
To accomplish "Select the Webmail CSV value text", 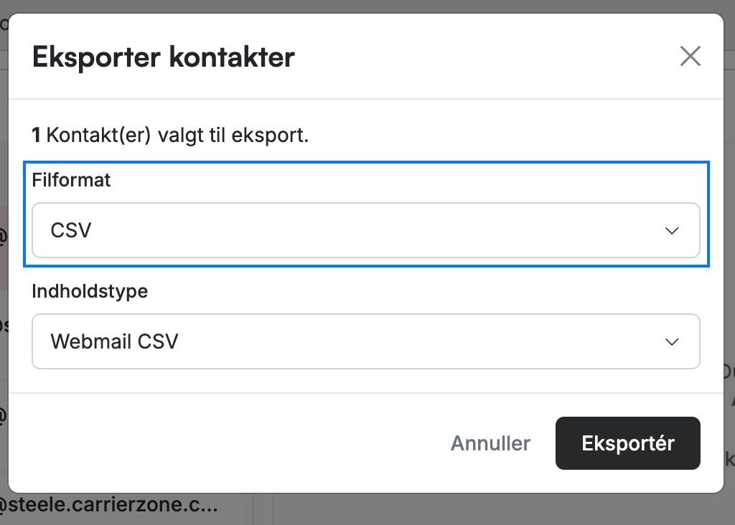I will tap(114, 341).
